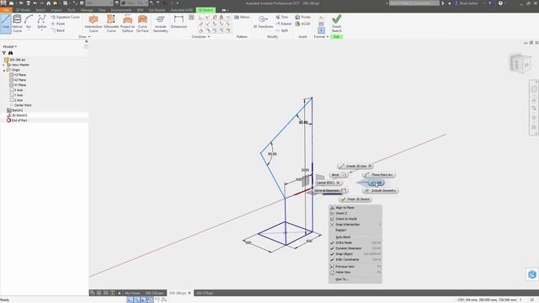Select Center Point in browser tree
The height and width of the screenshot is (303, 539).
coord(20,105)
